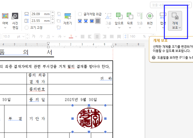The height and width of the screenshot is (138, 193).
Task: Apply justify alignment, first alignment icon
Action: [x=83, y=36]
